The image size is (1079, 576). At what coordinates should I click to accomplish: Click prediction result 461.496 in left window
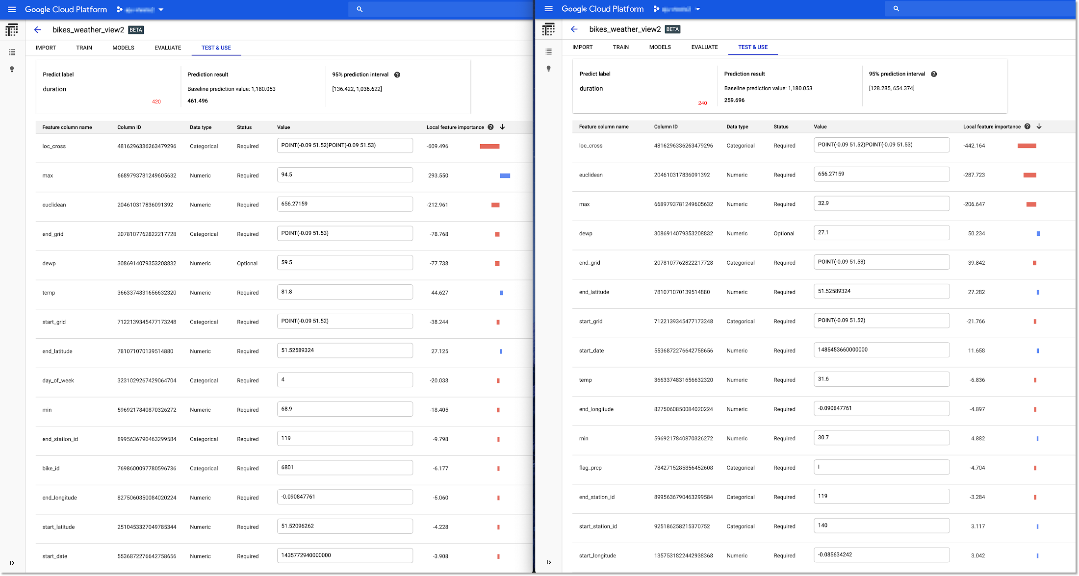pos(198,101)
